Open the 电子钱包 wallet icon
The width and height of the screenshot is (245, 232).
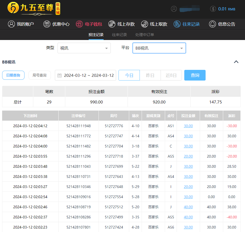(x=79, y=24)
